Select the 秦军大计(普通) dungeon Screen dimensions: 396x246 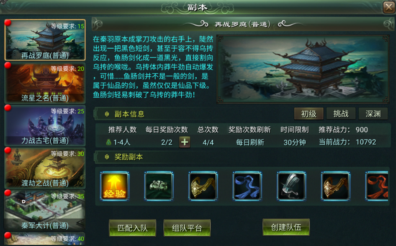point(45,211)
